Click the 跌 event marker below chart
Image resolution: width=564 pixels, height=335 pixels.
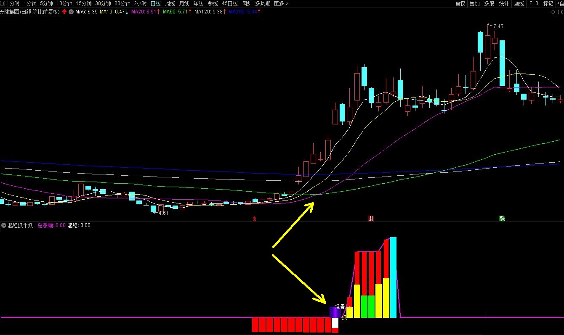point(502,219)
